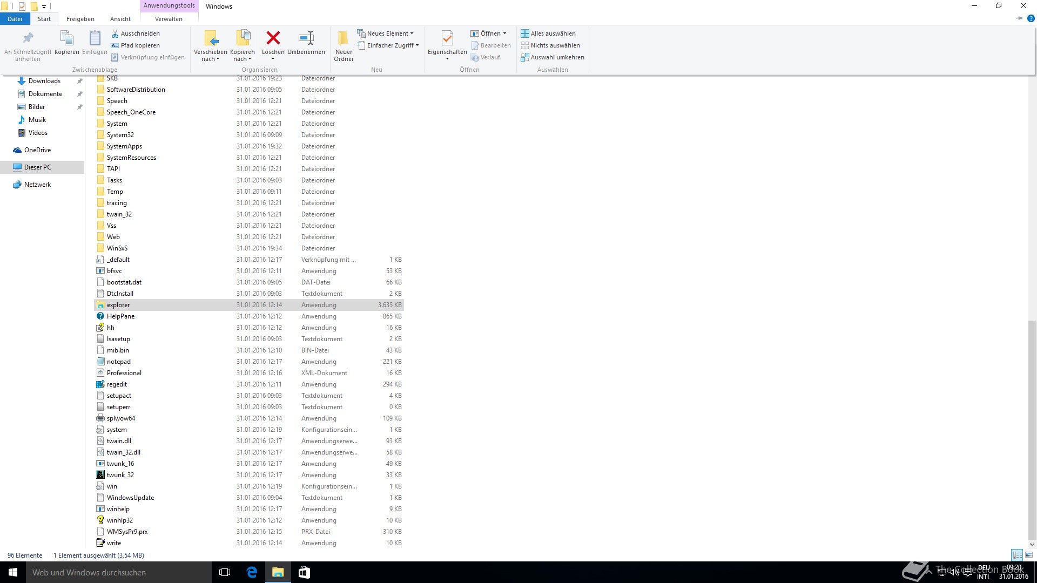Select Videos in the navigation pane
This screenshot has width=1037, height=583.
coord(38,133)
